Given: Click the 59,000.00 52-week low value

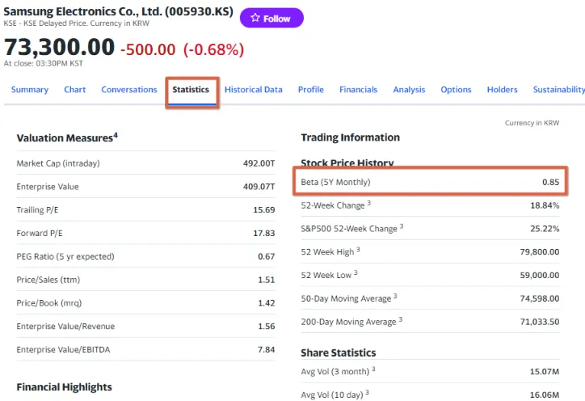Looking at the screenshot, I should [540, 275].
